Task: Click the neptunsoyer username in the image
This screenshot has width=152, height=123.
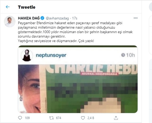Action: (51, 55)
